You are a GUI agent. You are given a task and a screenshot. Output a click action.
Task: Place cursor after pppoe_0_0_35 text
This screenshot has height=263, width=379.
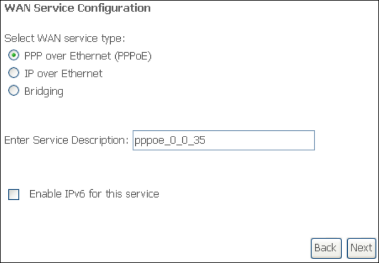click(206, 140)
